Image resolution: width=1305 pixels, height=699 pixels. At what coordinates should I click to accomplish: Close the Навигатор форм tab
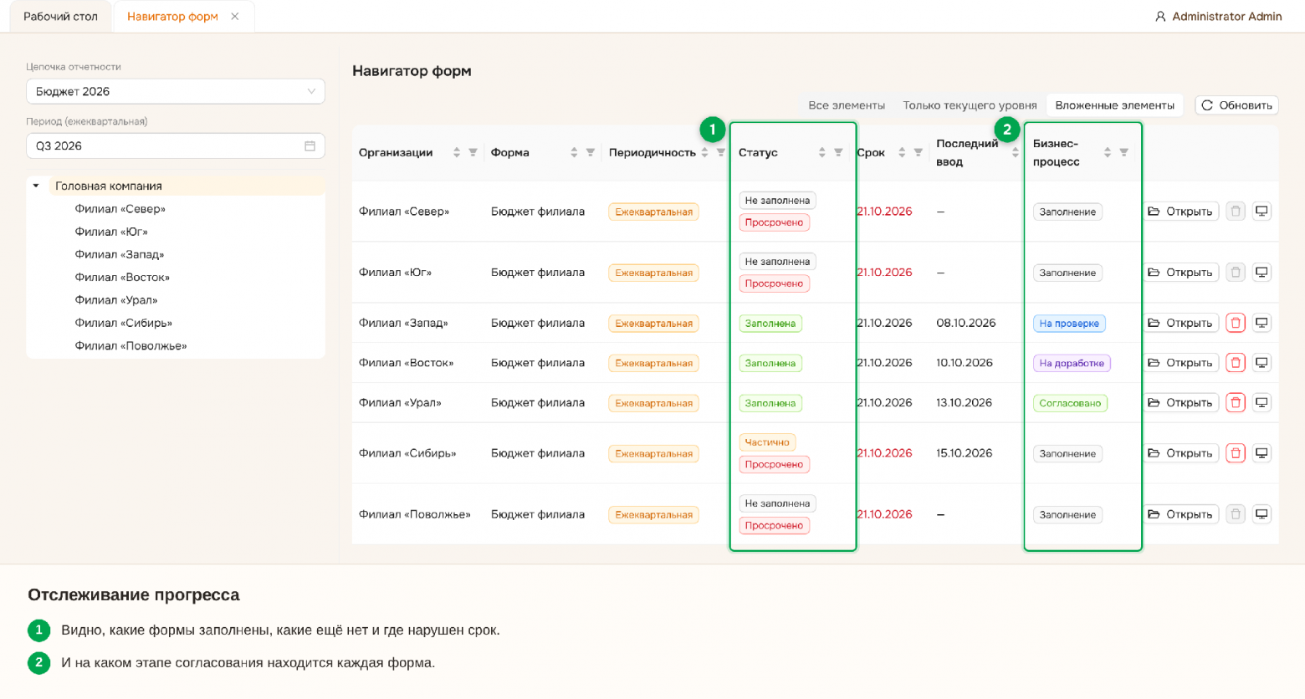pos(235,17)
